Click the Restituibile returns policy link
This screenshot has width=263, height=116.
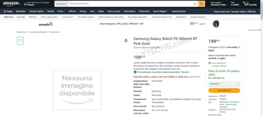pos(229,104)
